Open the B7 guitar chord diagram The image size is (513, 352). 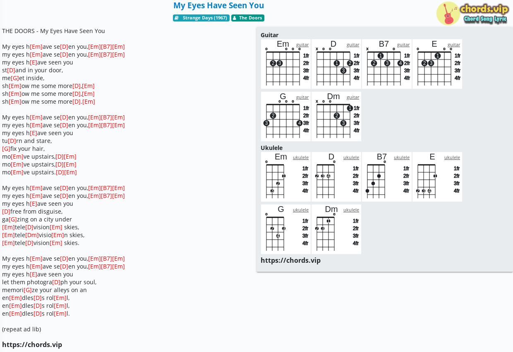(x=387, y=64)
